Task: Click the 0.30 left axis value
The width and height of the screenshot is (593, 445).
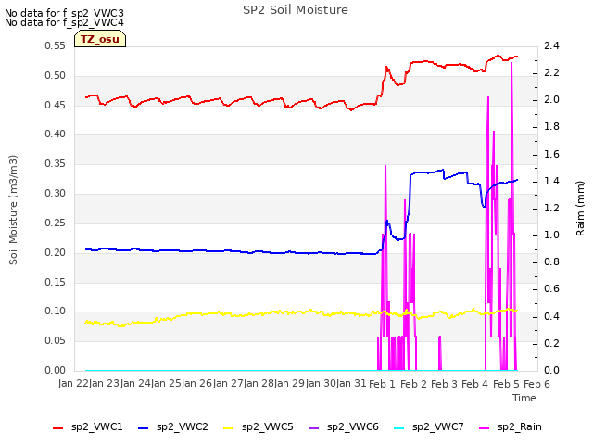Action: pos(56,194)
